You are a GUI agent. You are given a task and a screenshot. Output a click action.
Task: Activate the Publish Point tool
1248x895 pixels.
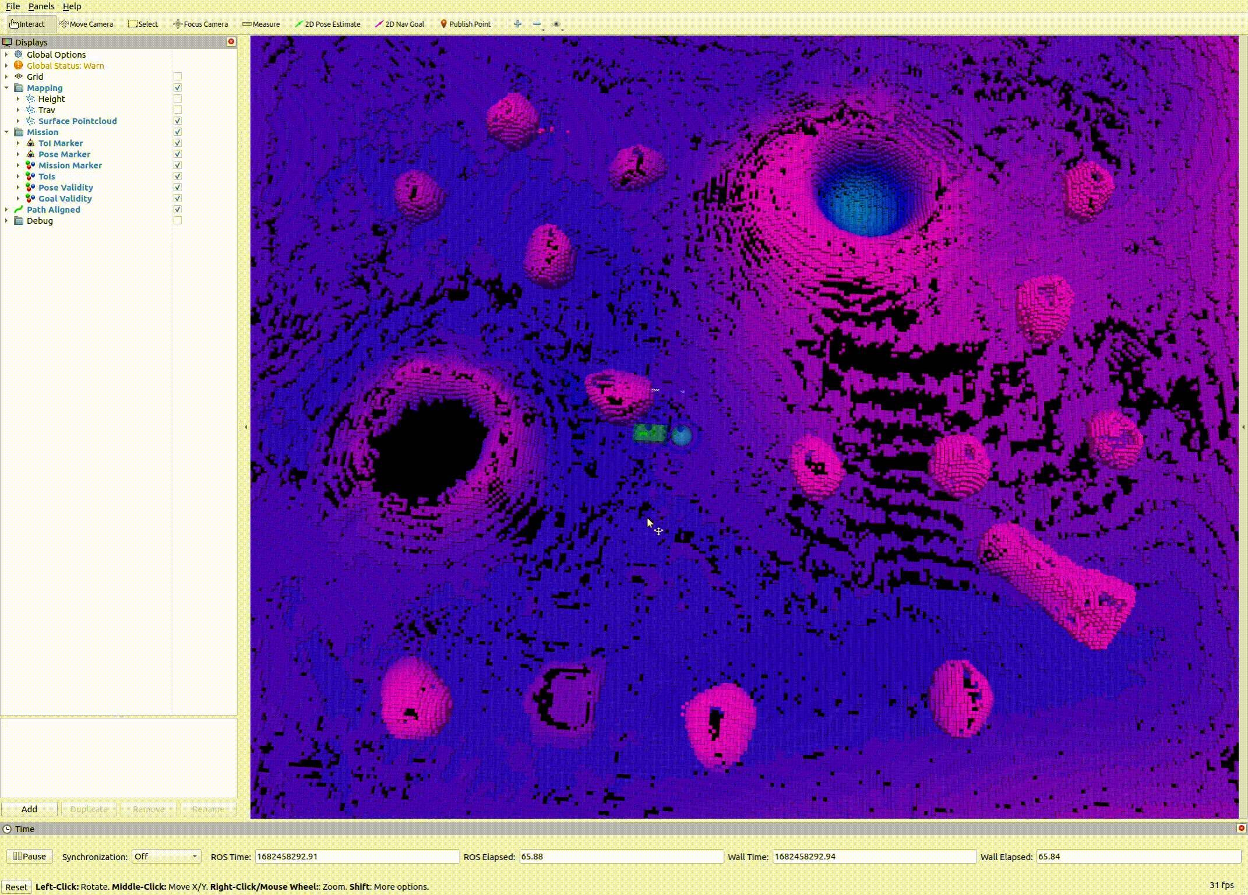465,24
